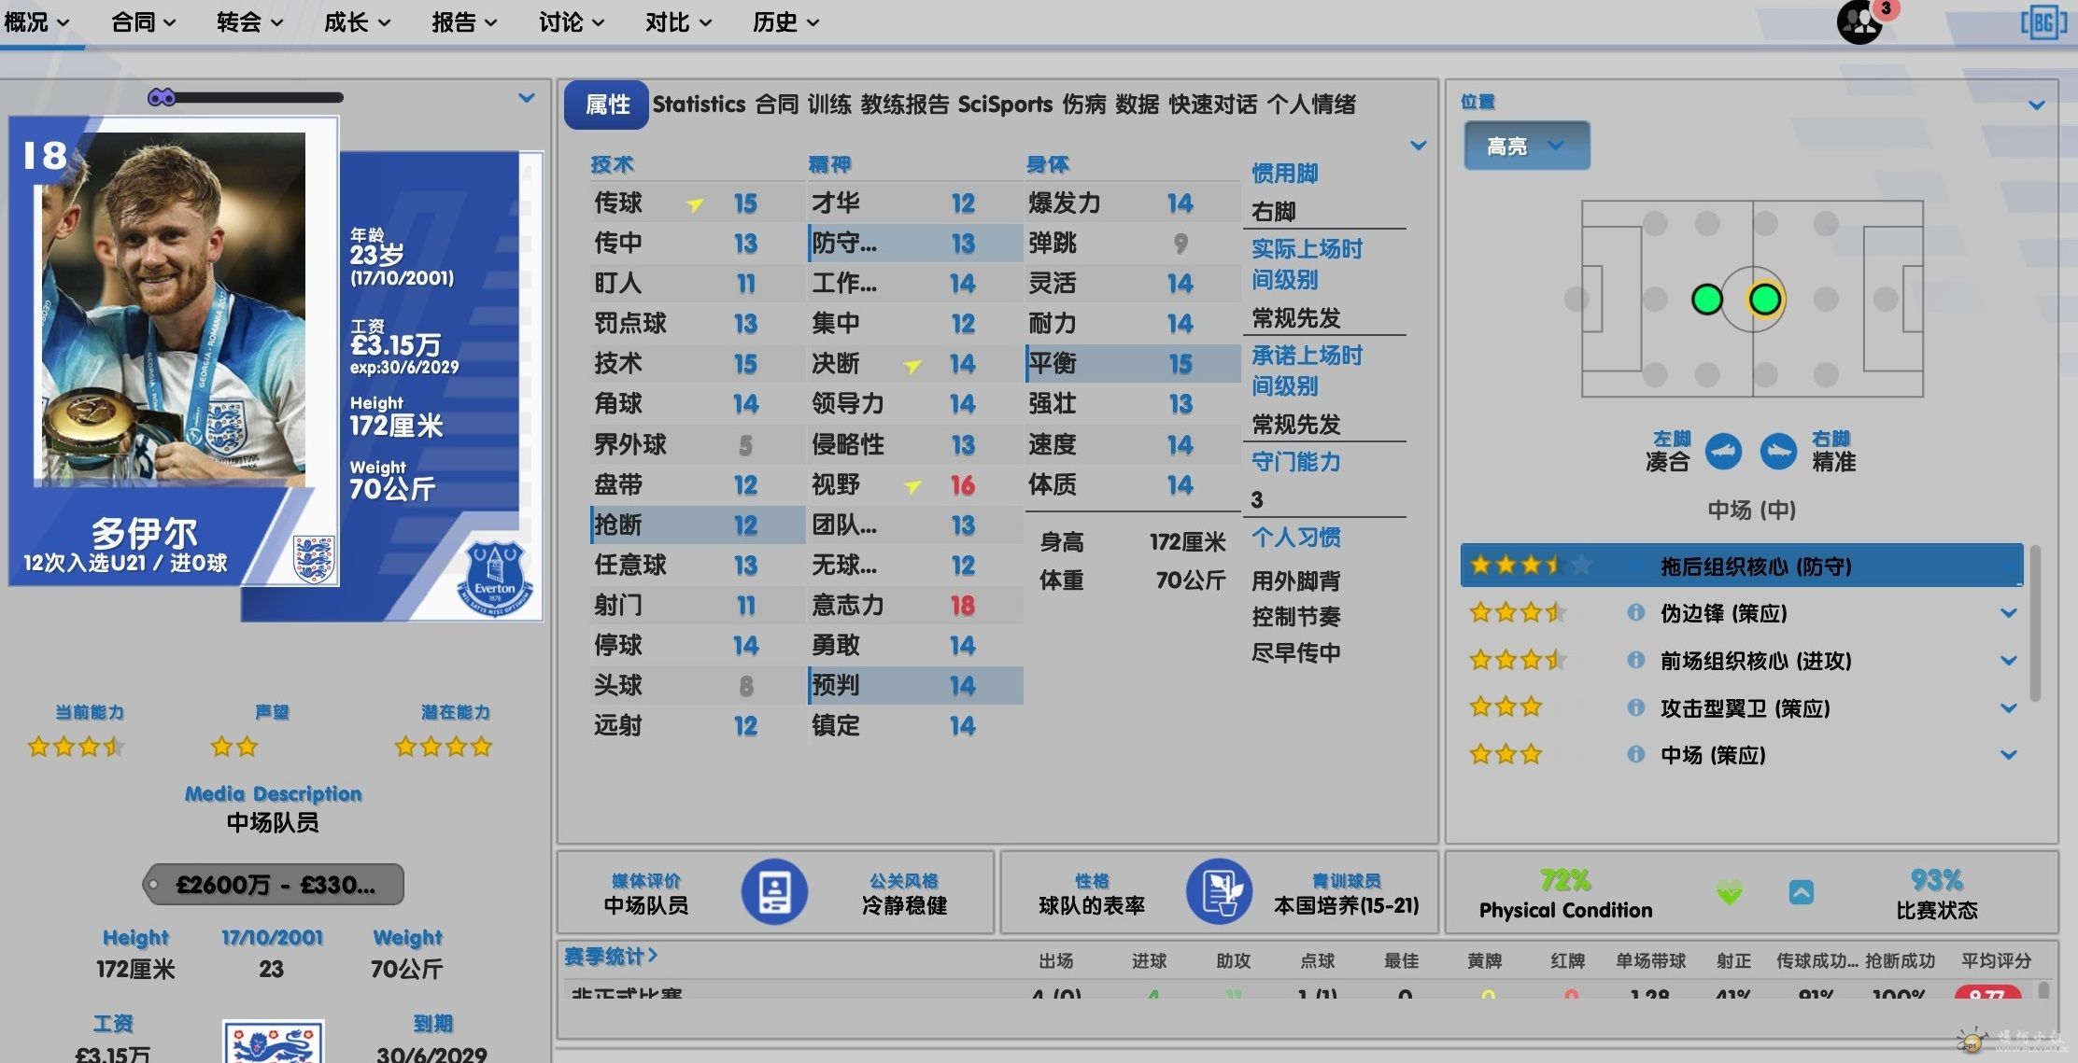2078x1063 pixels.
Task: Open the staff notifications icon with badge 3
Action: (1860, 21)
